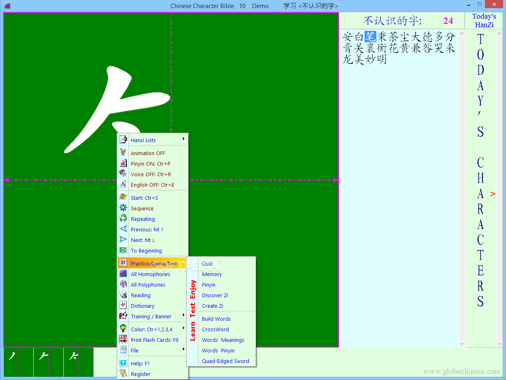Expand the Training / Banner submenu arrow
The width and height of the screenshot is (506, 380).
184,315
